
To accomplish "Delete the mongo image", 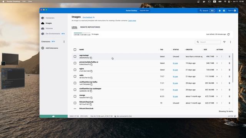I will [x=229, y=96].
